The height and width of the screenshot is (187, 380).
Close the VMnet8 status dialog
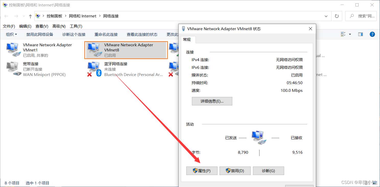pos(310,29)
